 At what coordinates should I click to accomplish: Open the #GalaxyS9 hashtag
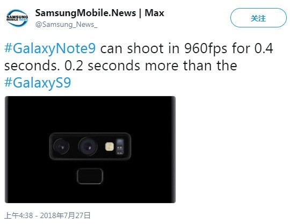(x=38, y=83)
